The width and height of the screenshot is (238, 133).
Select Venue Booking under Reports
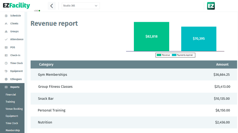[x=14, y=109]
